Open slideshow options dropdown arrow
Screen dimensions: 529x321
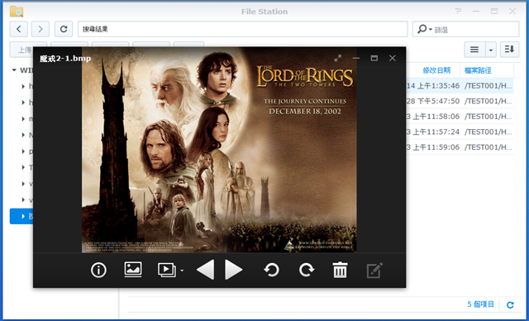(x=182, y=271)
